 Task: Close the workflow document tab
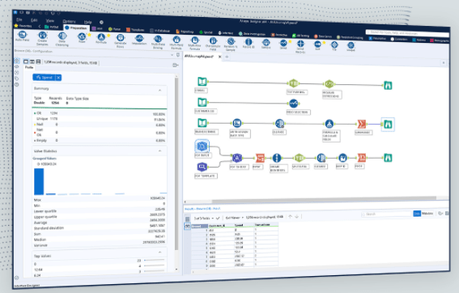[220, 57]
